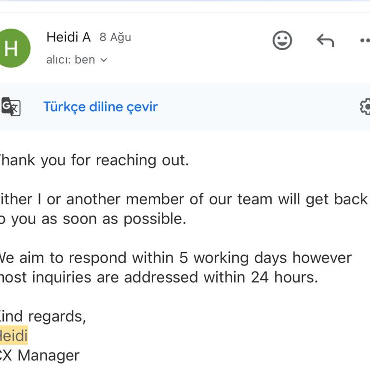370x370 pixels.
Task: Tap the green H sender avatar
Action: [12, 48]
